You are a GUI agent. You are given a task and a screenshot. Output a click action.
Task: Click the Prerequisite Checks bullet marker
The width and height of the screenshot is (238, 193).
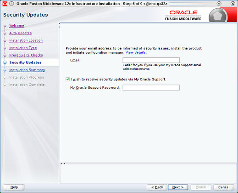[x=5, y=55]
